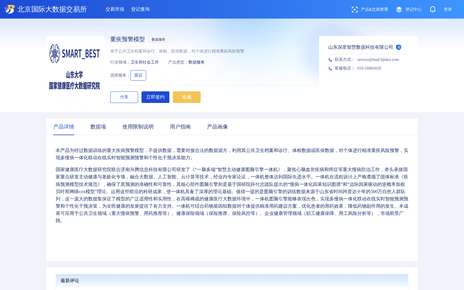Click the phone number 010-56081018

point(369,68)
